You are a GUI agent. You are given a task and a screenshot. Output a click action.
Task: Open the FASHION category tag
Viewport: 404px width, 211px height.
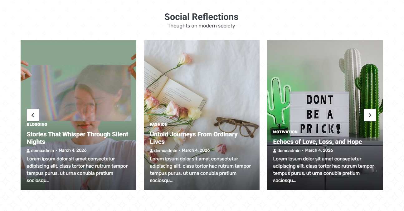[158, 125]
